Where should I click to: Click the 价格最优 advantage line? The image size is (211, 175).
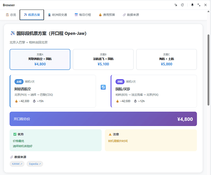[19, 141]
